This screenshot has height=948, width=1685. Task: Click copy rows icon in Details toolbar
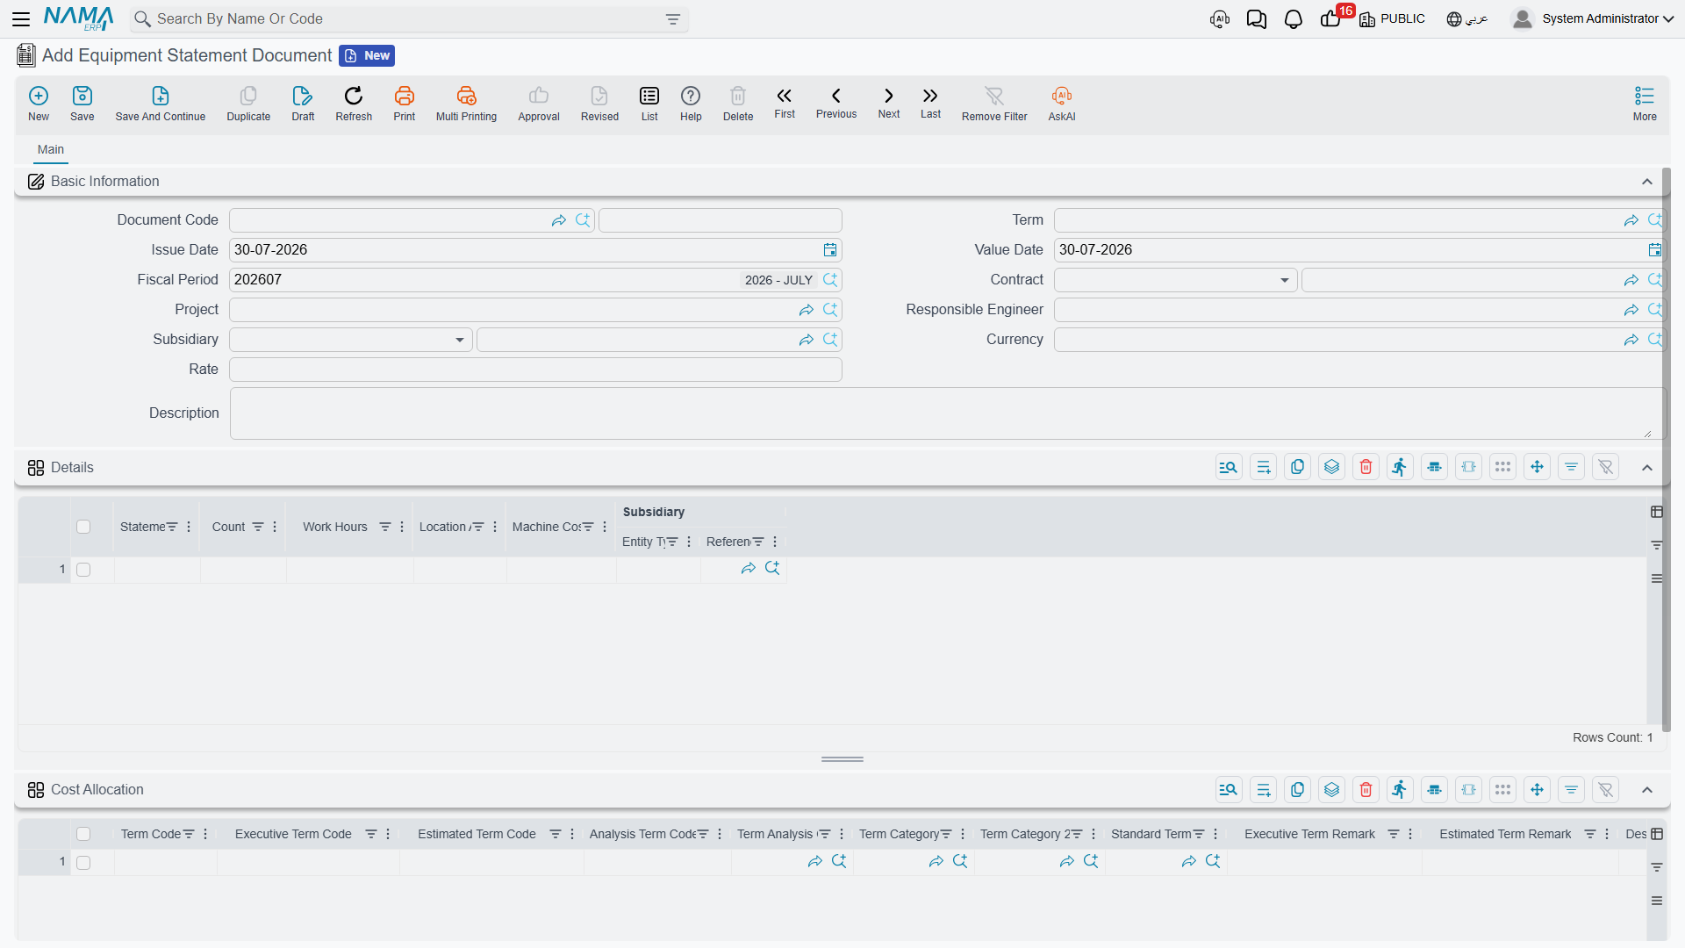click(x=1297, y=467)
